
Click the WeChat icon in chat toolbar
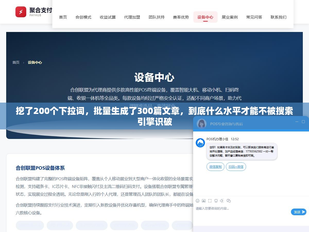click(229, 201)
